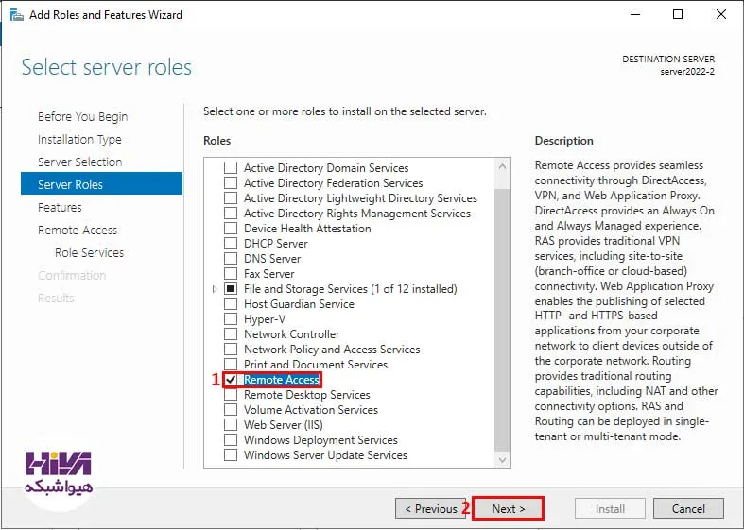Check Remote Desktop Services role
The height and width of the screenshot is (530, 744).
[x=231, y=395]
